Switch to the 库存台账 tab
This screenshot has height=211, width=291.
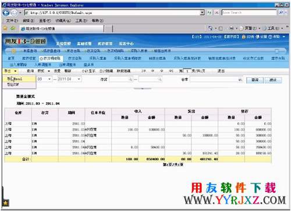[x=278, y=58]
